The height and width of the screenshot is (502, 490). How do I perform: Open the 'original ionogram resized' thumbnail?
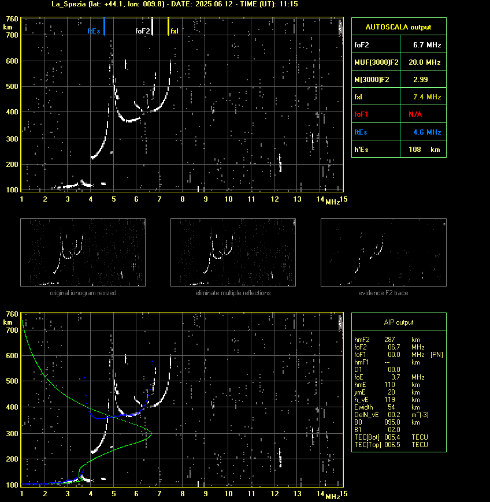click(x=83, y=252)
